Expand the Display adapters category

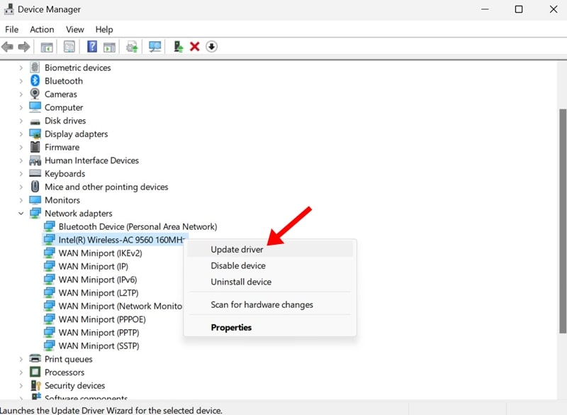(21, 134)
